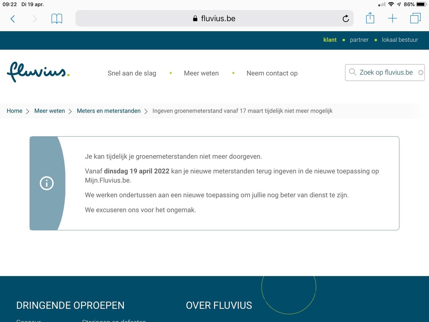Screen dimensions: 429x322
Task: Open the 'Meer weten' main menu
Action: coord(201,73)
